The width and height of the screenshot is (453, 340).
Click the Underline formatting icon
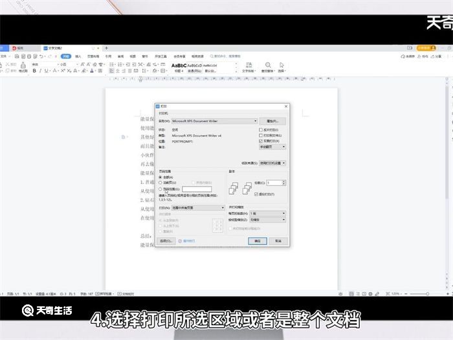click(x=46, y=71)
